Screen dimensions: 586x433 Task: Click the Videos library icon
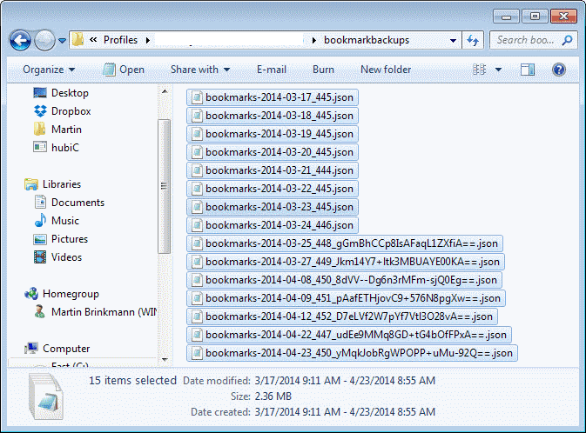(40, 257)
